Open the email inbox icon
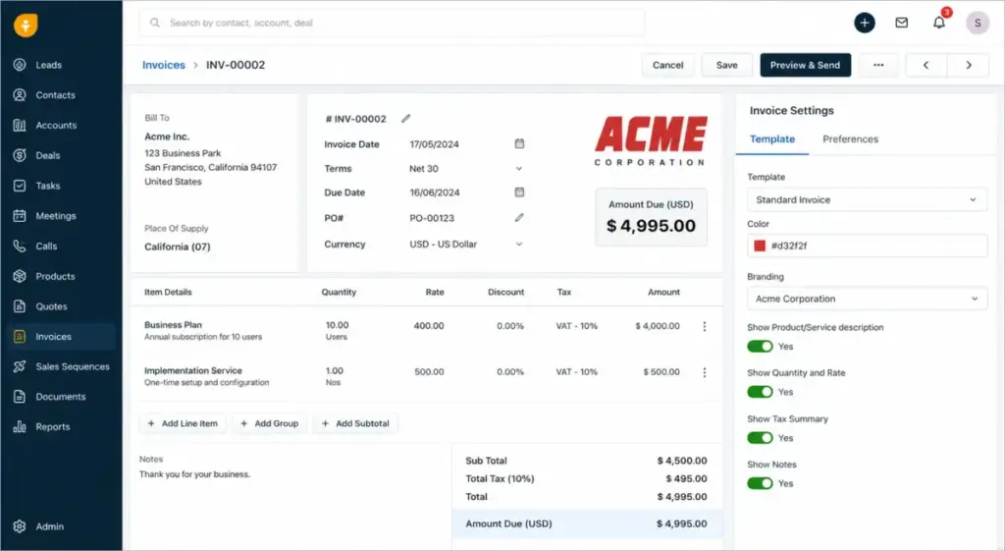 901,24
